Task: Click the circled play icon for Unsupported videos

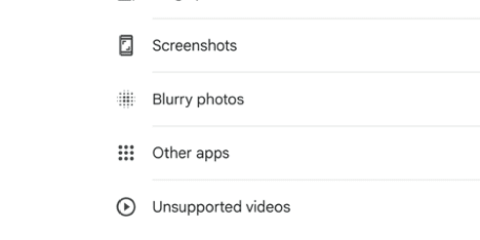Action: pyautogui.click(x=126, y=207)
